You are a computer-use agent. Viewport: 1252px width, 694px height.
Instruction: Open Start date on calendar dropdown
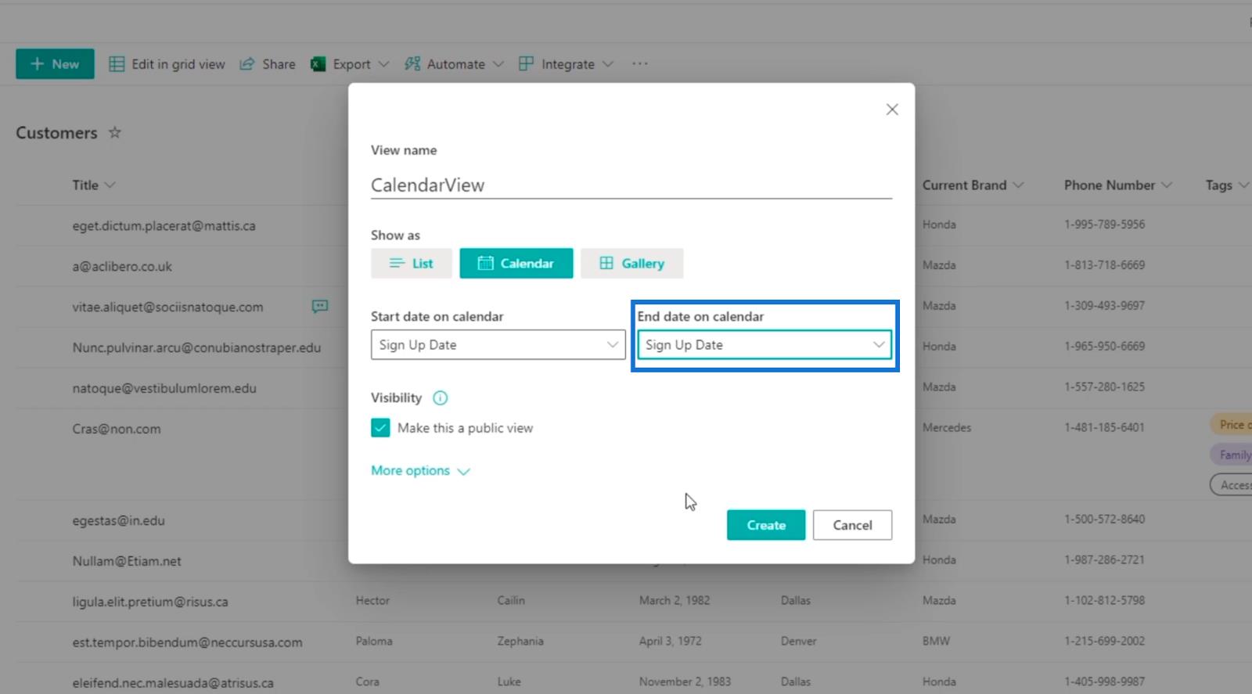click(x=498, y=345)
